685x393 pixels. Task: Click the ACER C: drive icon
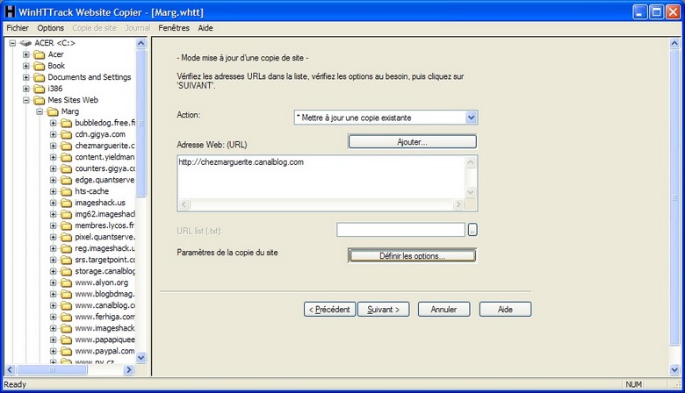[25, 43]
